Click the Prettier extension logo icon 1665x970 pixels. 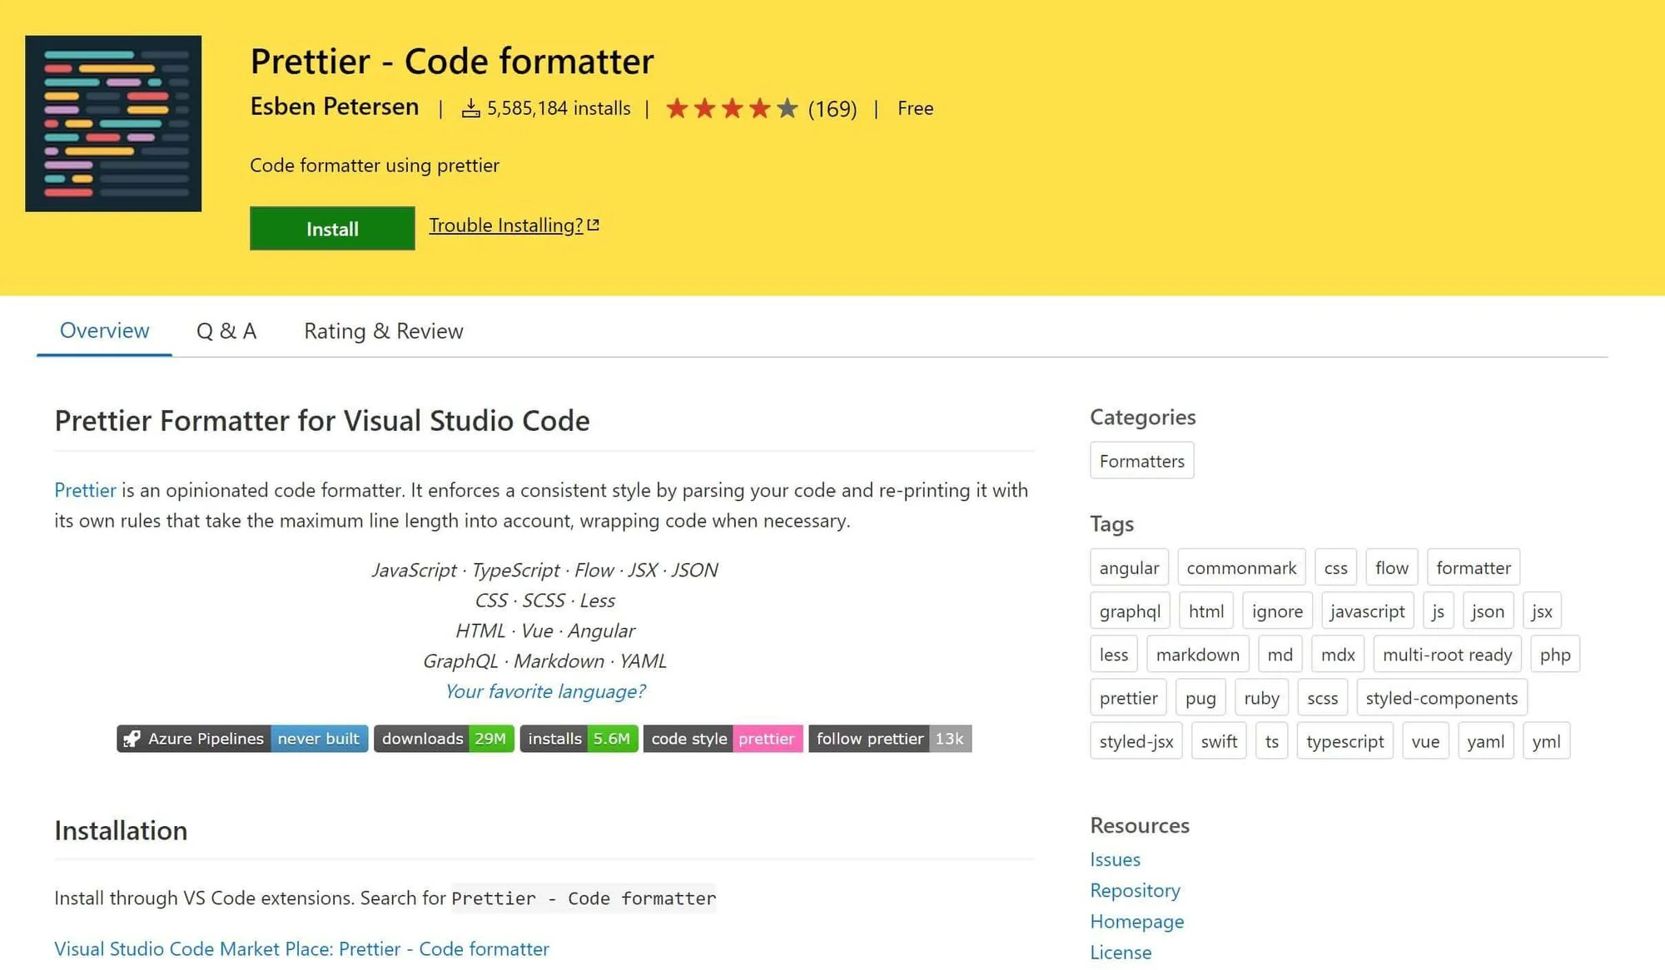[113, 123]
